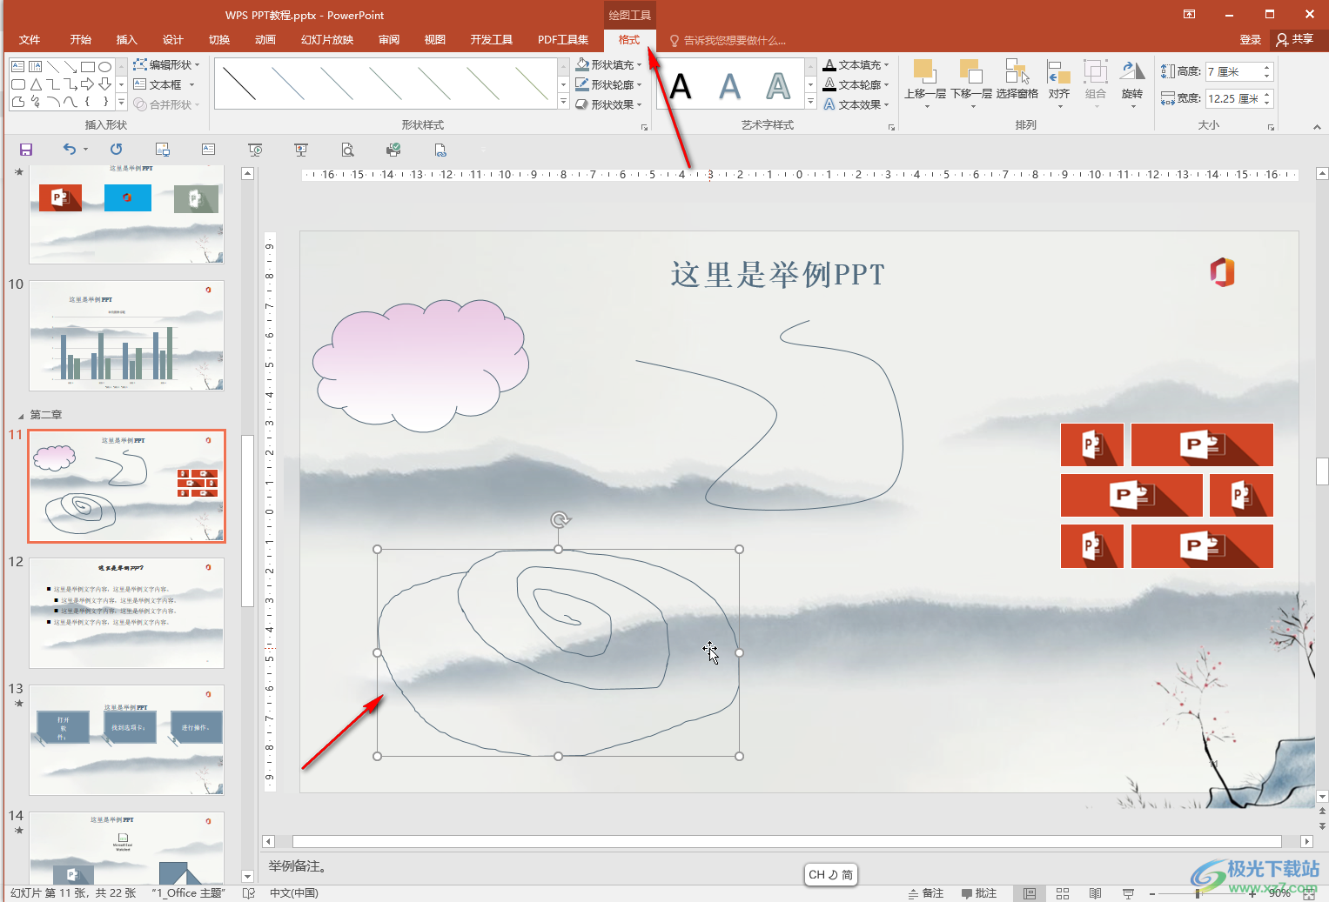The height and width of the screenshot is (902, 1329).
Task: Open the 幻灯片放映 (Slide Show) tab
Action: [327, 40]
